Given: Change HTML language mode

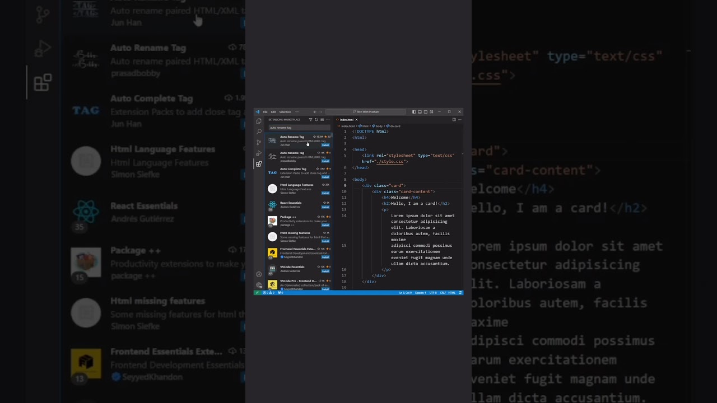Looking at the screenshot, I should [452, 293].
